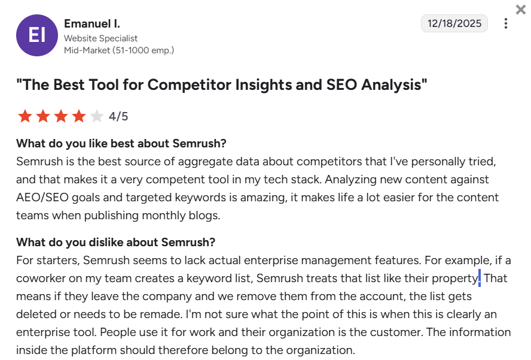Select the fourth red star
The height and width of the screenshot is (360, 531).
[78, 116]
